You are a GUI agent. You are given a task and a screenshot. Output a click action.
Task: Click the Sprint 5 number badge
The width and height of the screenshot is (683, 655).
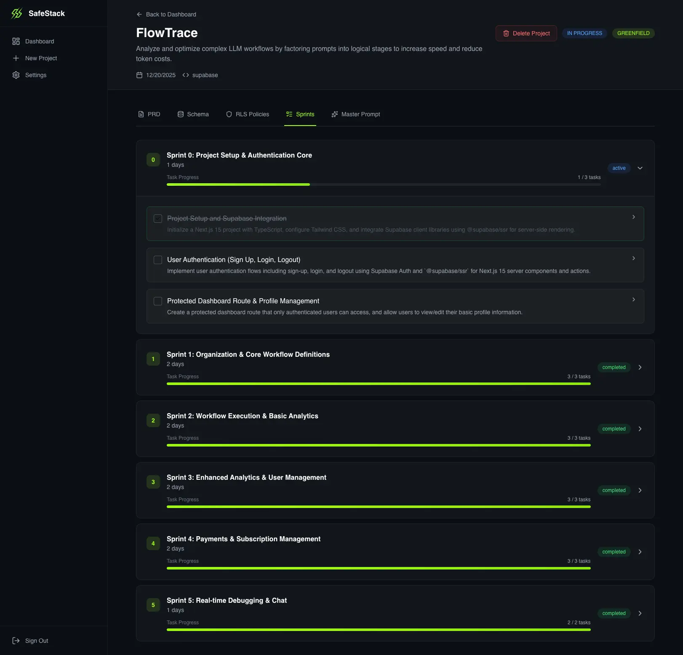pyautogui.click(x=153, y=605)
